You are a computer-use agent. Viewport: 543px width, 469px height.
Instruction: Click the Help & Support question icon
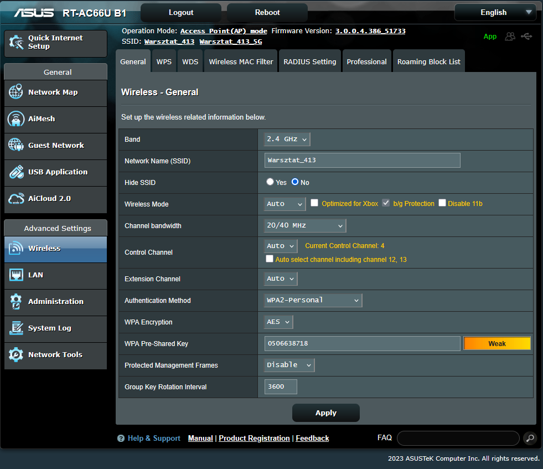pyautogui.click(x=121, y=439)
